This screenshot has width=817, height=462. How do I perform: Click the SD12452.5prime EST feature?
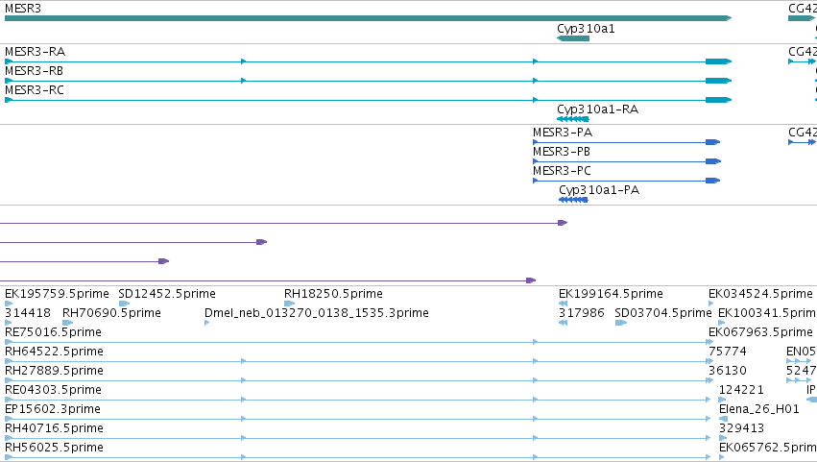point(124,304)
